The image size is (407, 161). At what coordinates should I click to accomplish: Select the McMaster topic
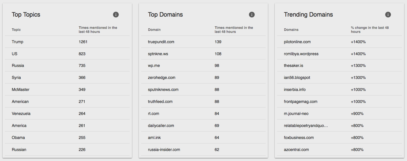click(21, 90)
